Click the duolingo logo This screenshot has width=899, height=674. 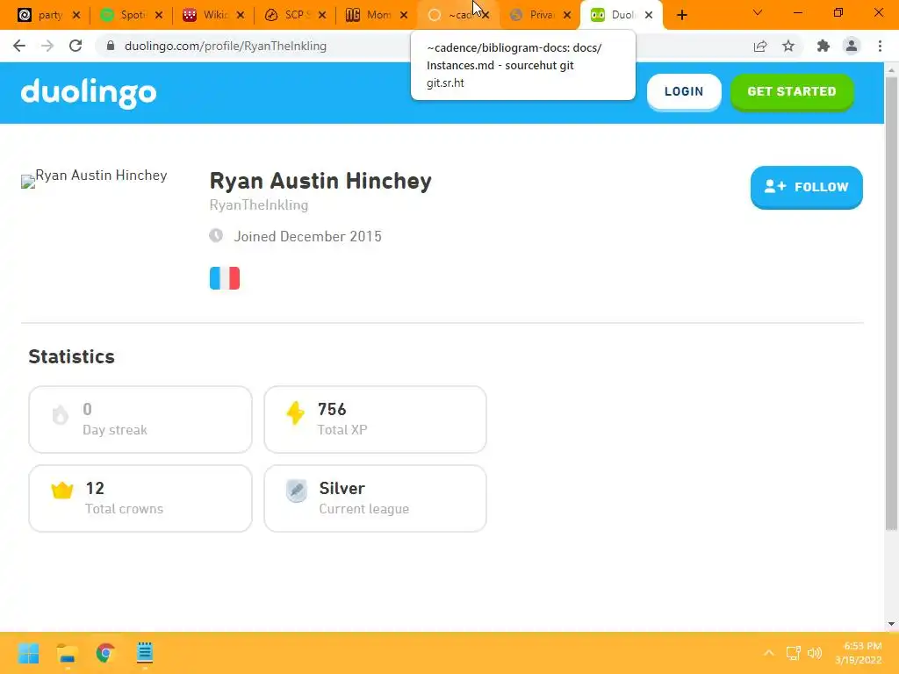click(x=89, y=93)
